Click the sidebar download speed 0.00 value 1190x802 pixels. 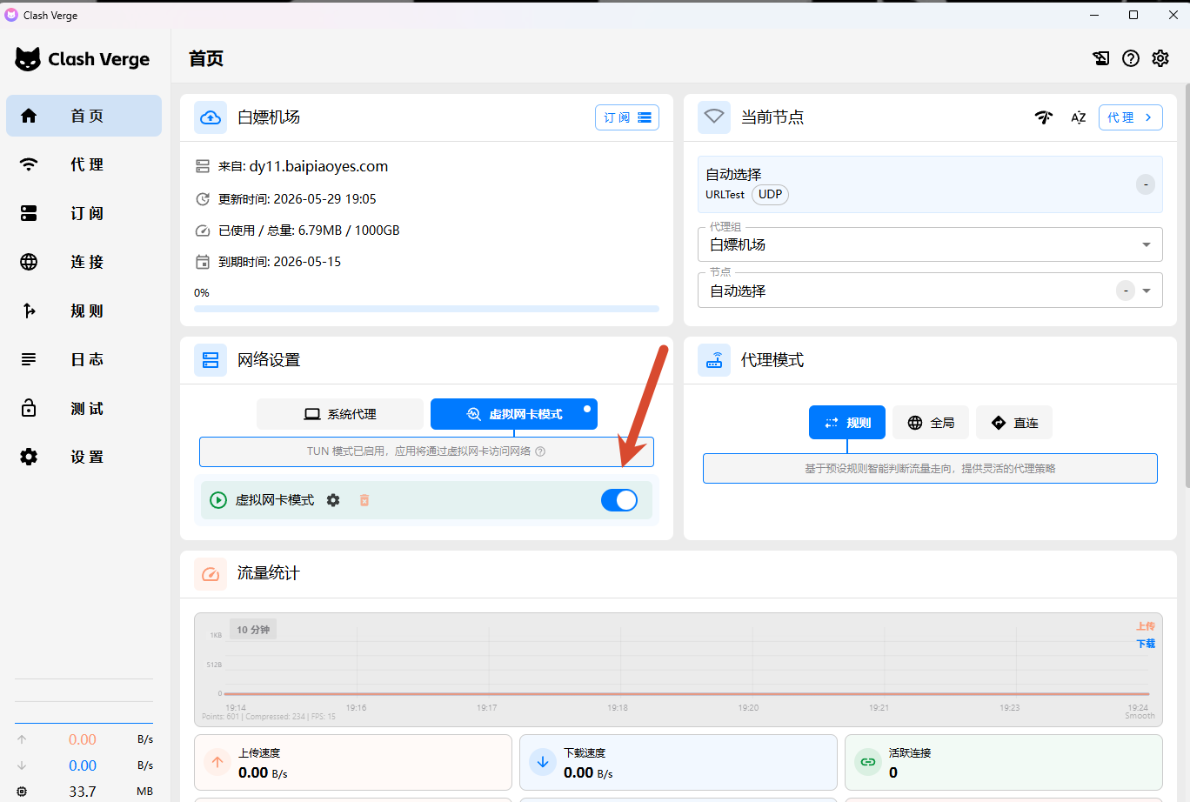point(83,765)
